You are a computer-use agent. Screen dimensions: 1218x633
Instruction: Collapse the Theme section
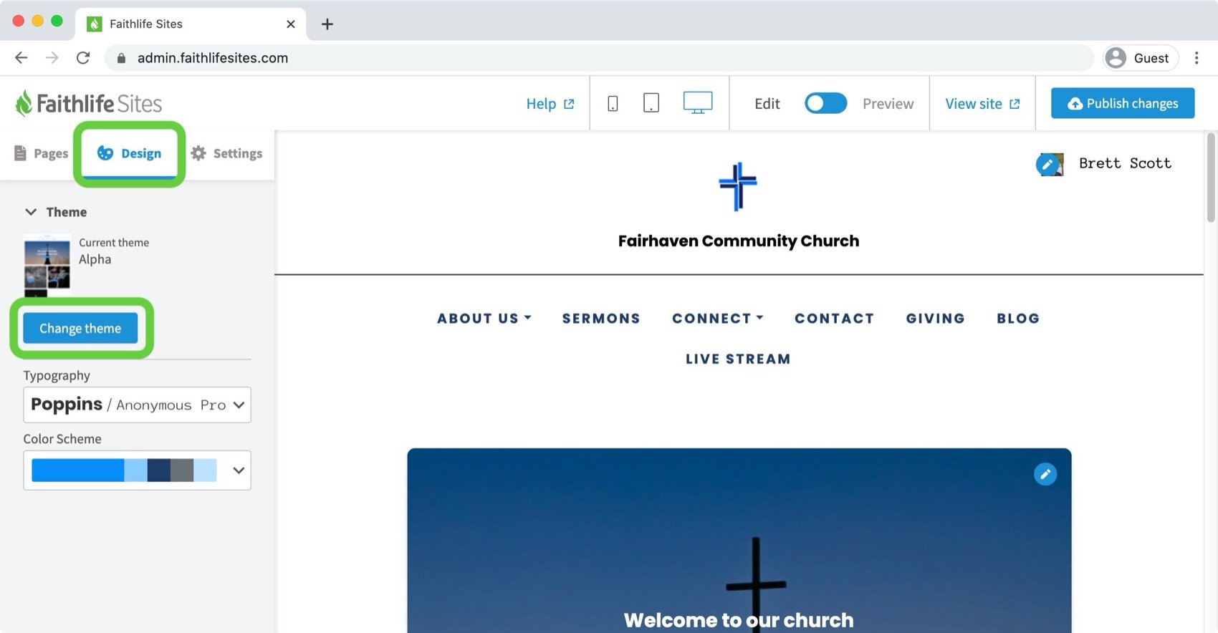tap(31, 212)
